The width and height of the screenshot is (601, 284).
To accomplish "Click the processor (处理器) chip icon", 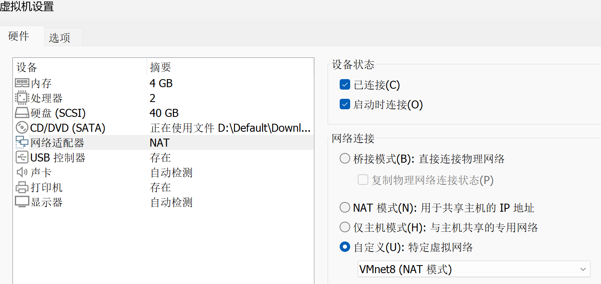I will (x=22, y=98).
